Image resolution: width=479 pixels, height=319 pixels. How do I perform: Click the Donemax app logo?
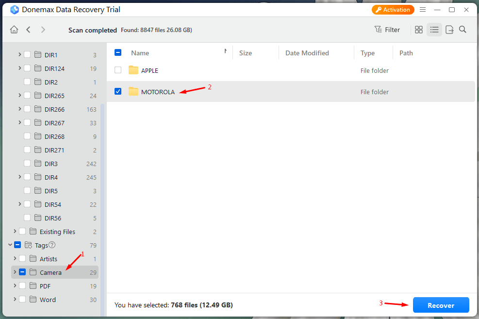(x=15, y=10)
